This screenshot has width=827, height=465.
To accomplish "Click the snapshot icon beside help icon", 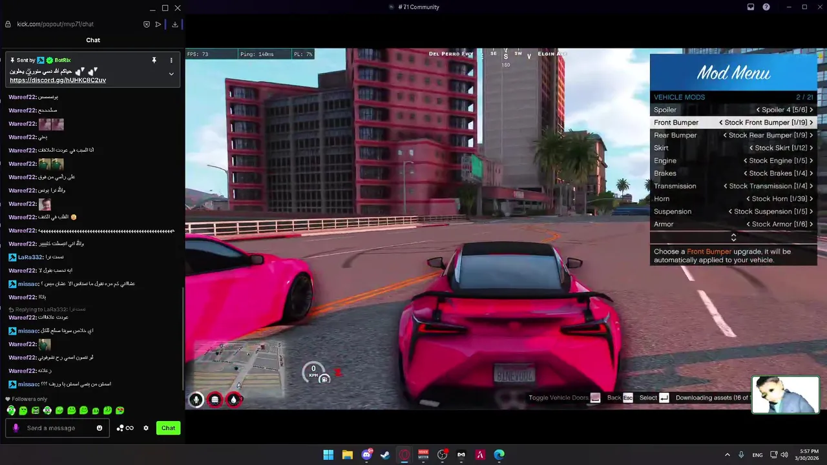I will pyautogui.click(x=751, y=7).
